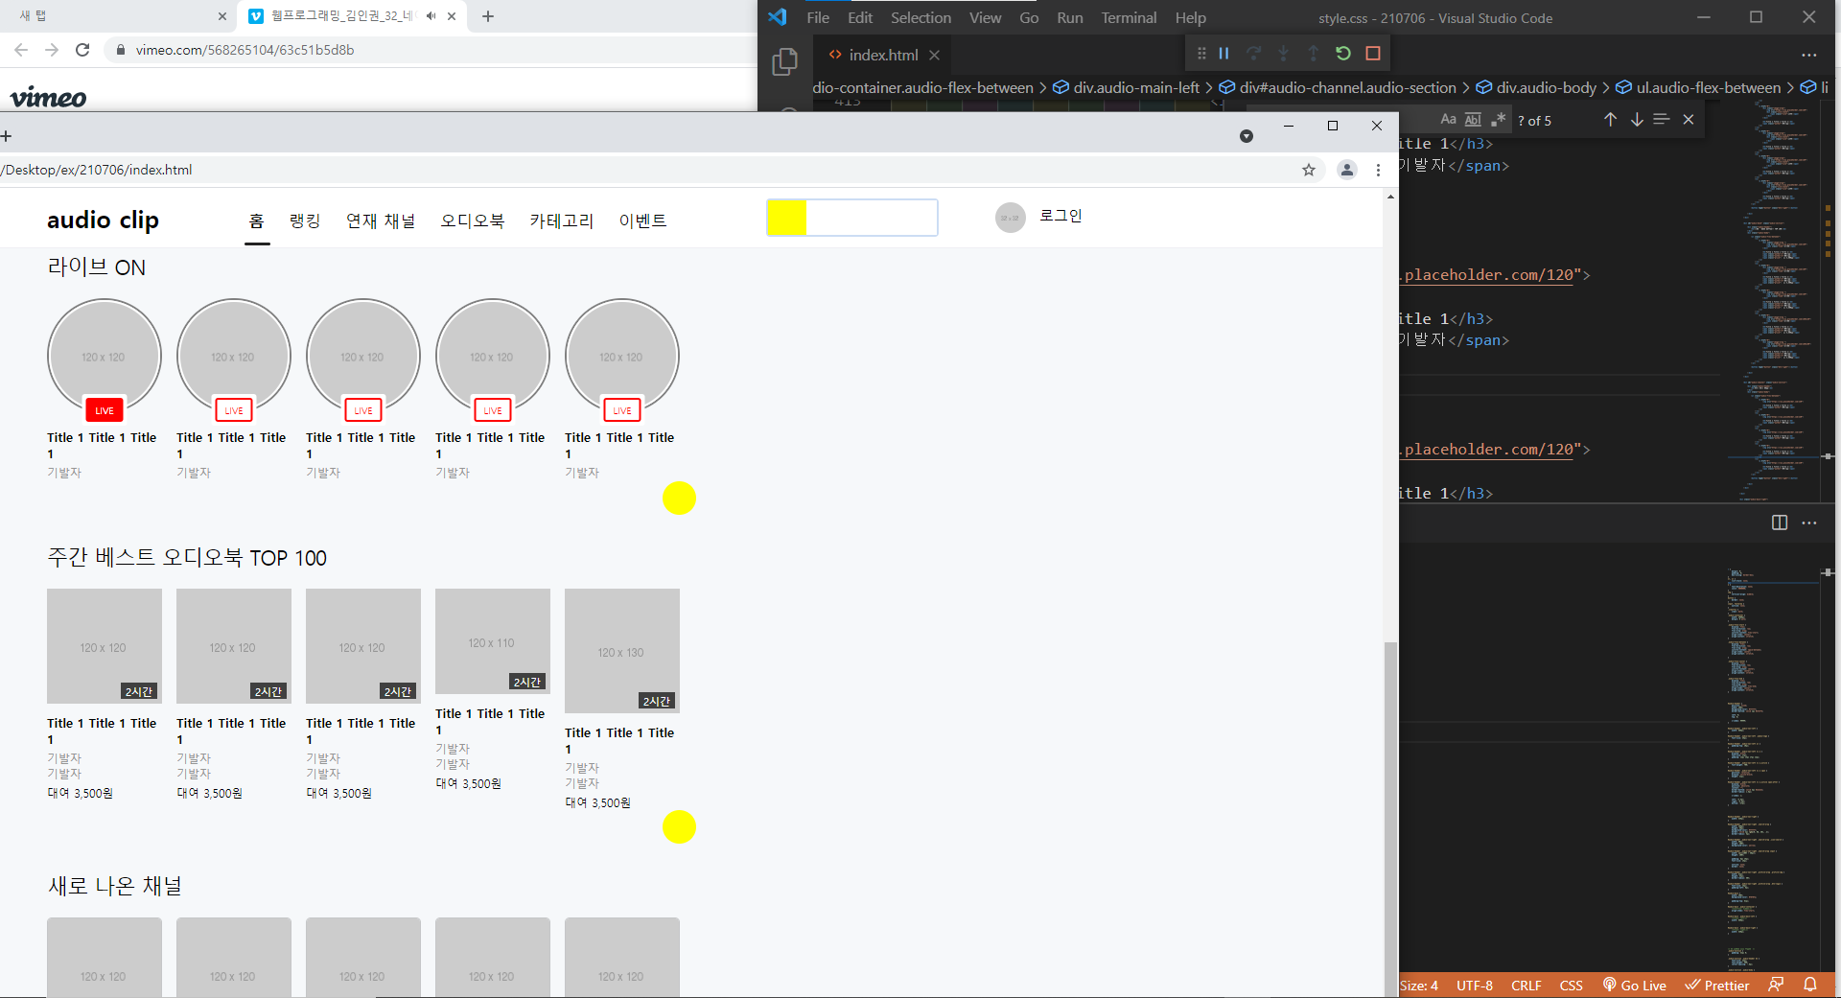Toggle Match Whole Word in the find widget
1841x998 pixels.
(1473, 120)
